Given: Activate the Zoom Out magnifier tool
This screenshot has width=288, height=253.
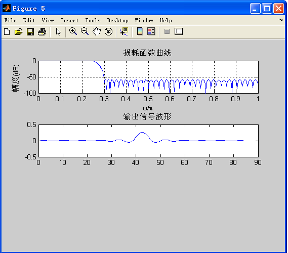Looking at the screenshot, I should click(85, 31).
